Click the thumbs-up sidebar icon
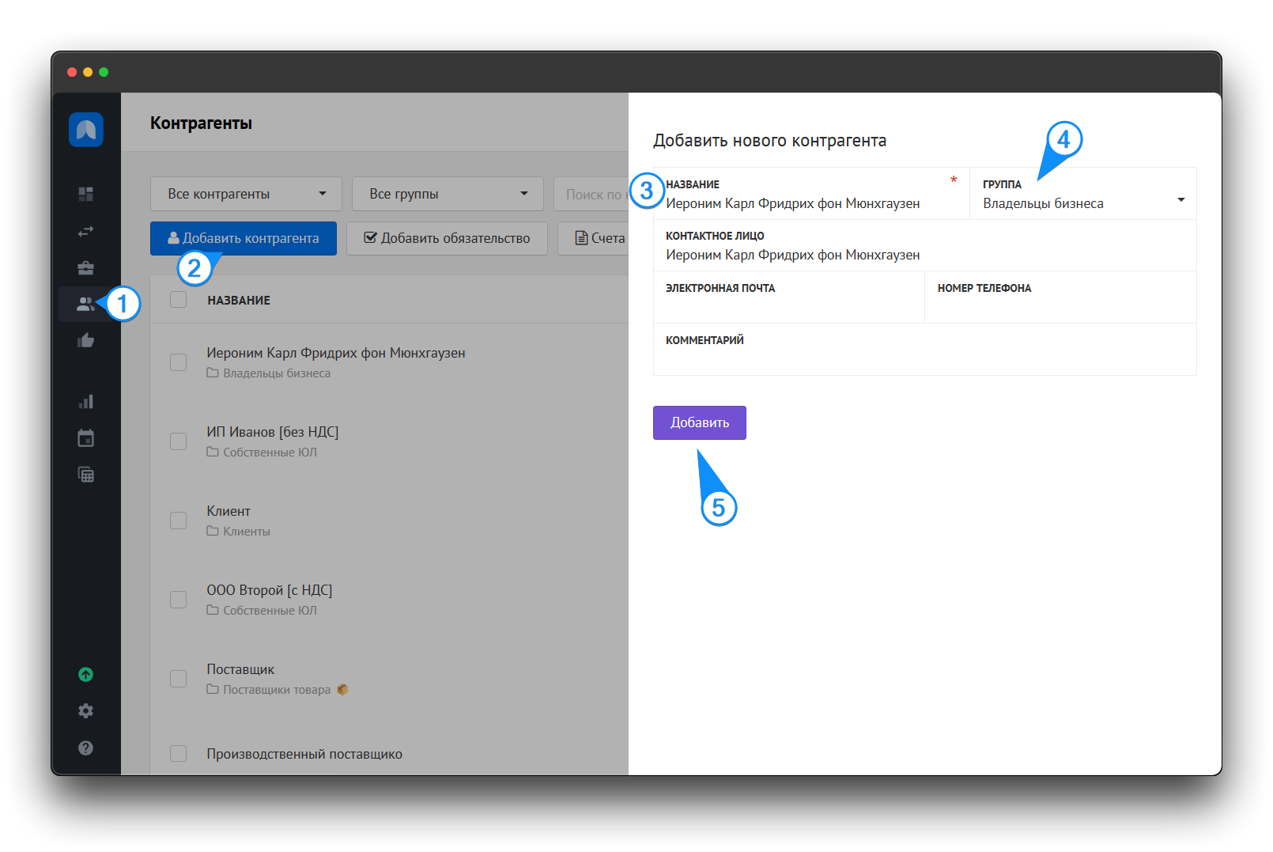 [x=86, y=341]
